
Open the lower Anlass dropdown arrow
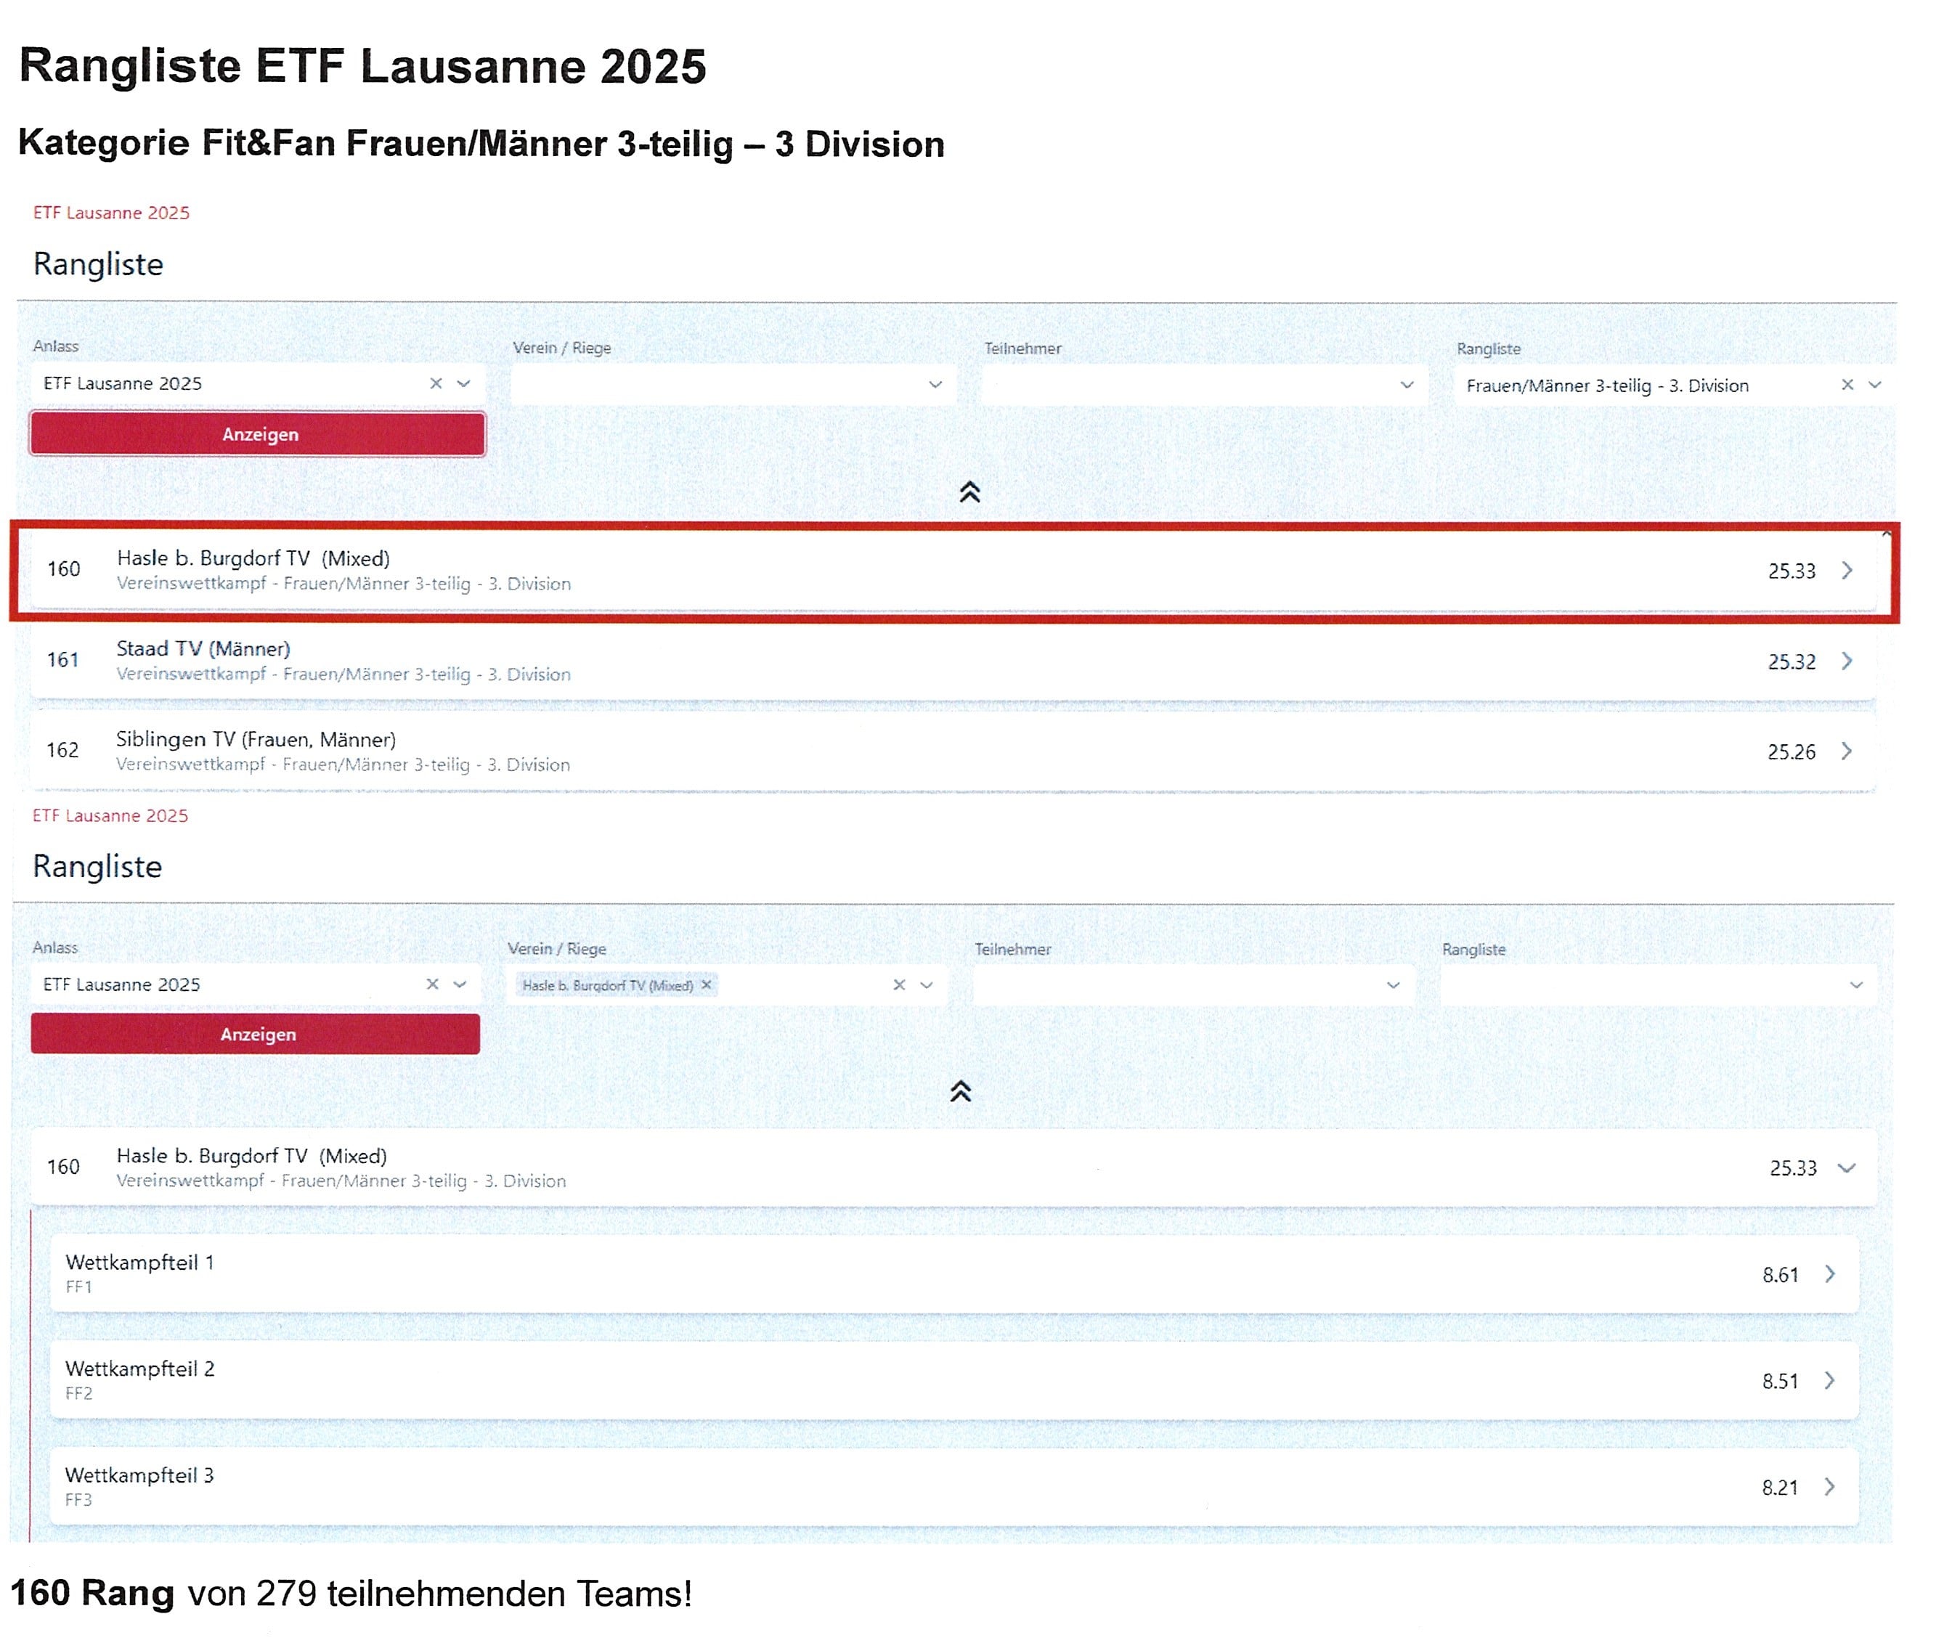(460, 984)
